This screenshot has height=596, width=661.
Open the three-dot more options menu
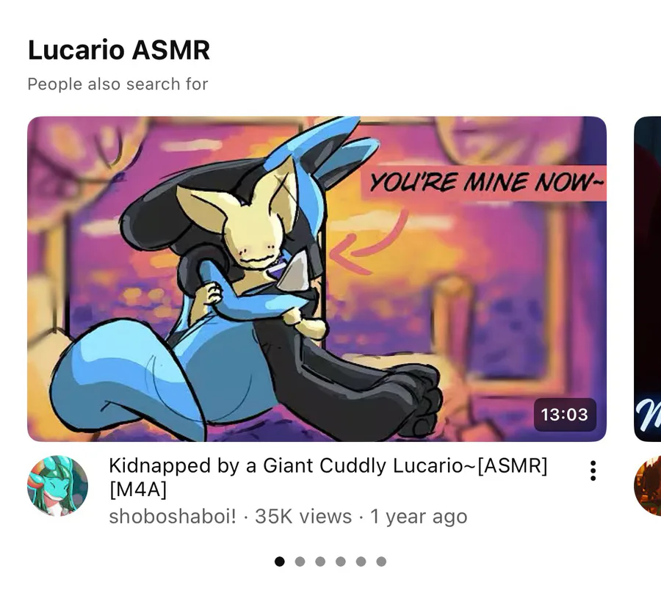[593, 470]
